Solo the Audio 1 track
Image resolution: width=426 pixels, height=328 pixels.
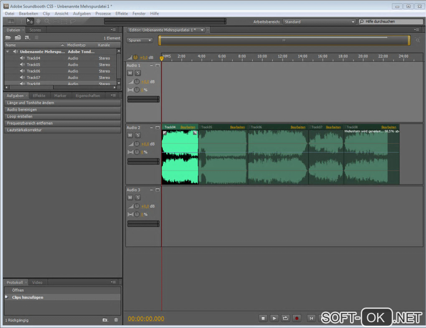coord(138,73)
